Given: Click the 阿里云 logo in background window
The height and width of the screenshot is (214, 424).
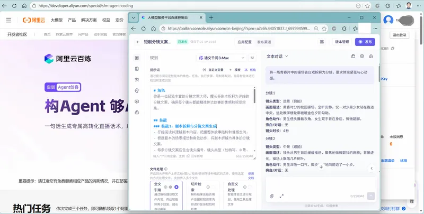Looking at the screenshot, I should [34, 20].
